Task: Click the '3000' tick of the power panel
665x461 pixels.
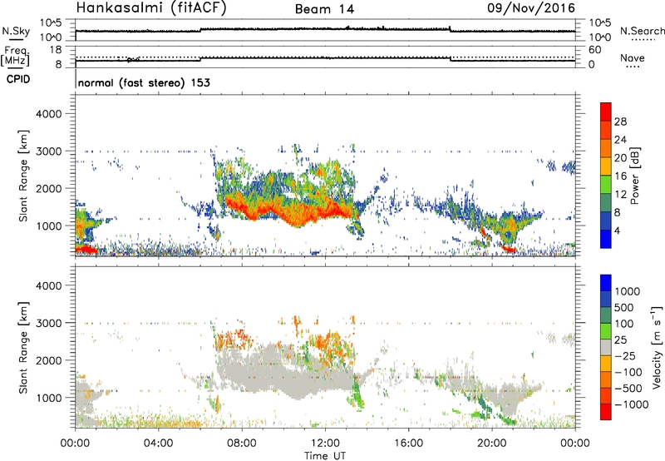Action: [x=48, y=151]
